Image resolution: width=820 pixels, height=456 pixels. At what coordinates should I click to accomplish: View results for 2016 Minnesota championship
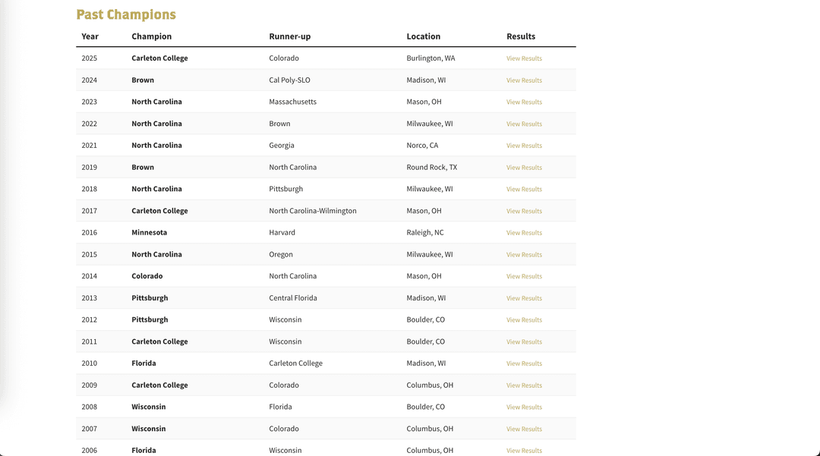(524, 233)
